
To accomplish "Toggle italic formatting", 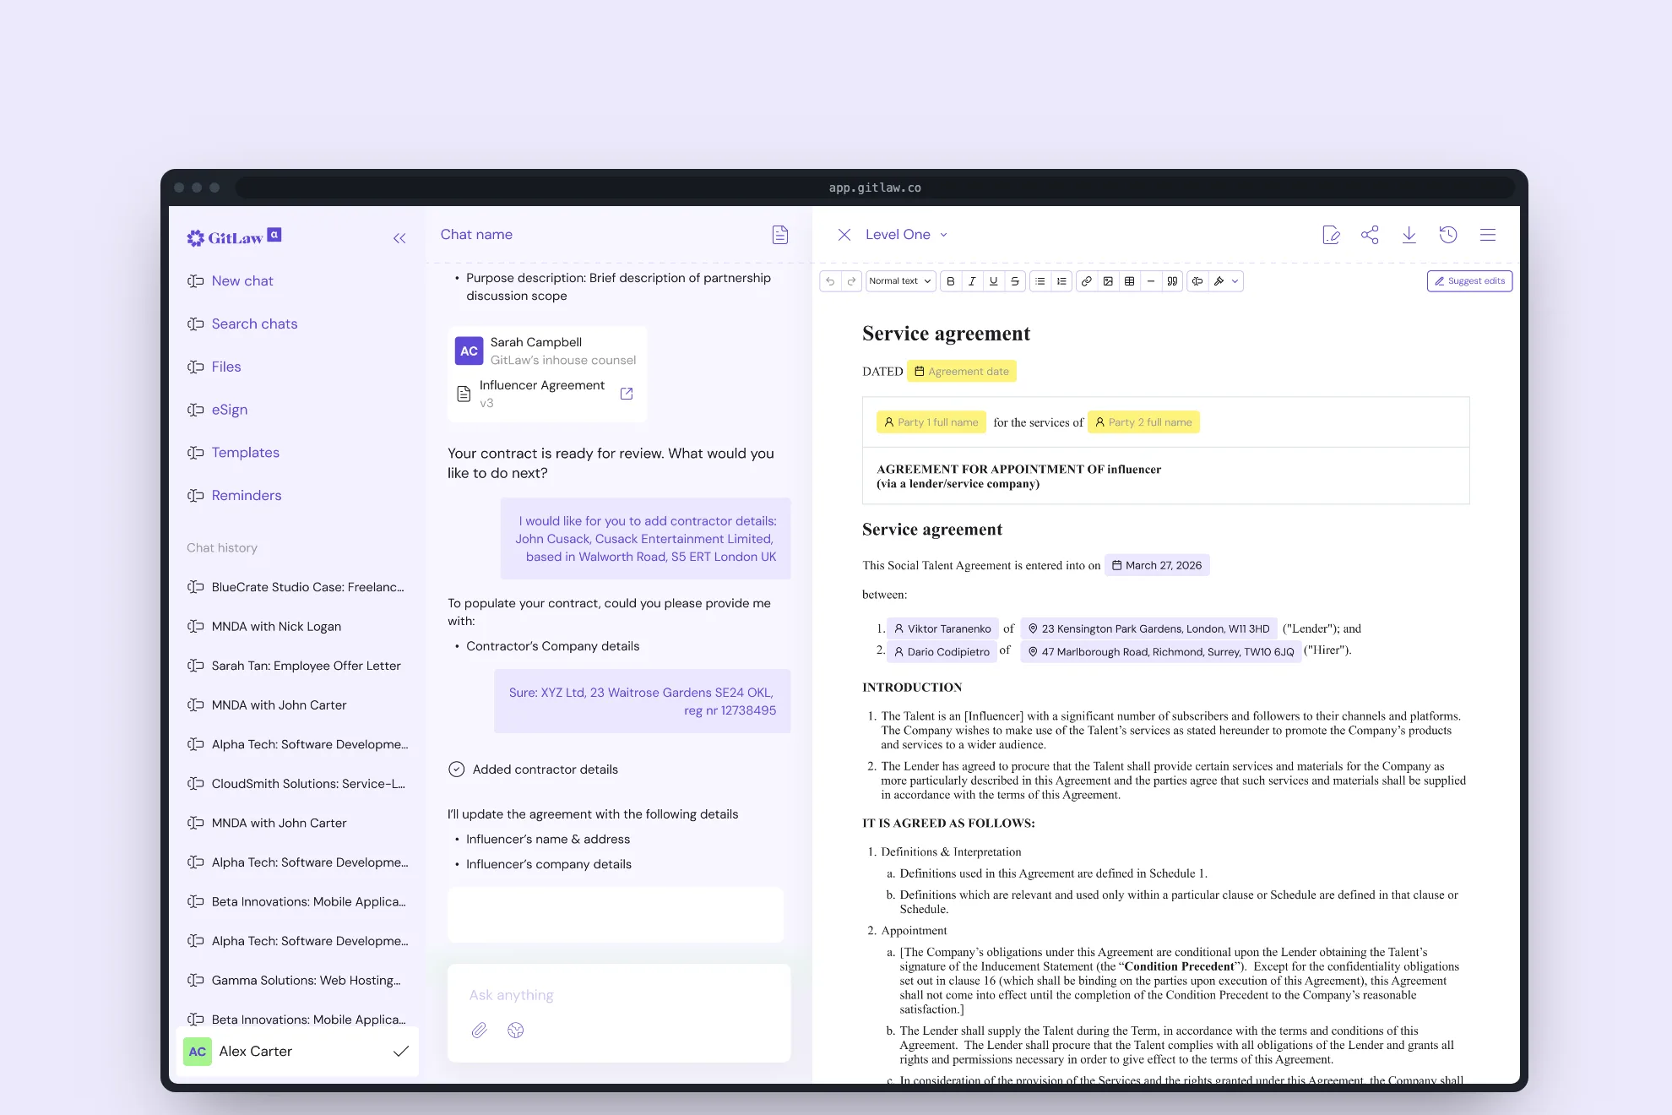I will 972,281.
